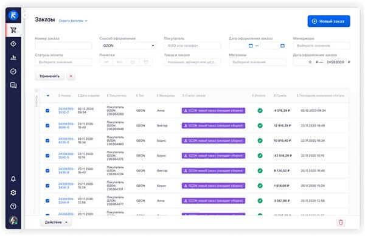Image resolution: width=365 pixels, height=236 pixels.
Task: Click paid status icon for order 42 516,29 ₽
Action: coord(260,156)
